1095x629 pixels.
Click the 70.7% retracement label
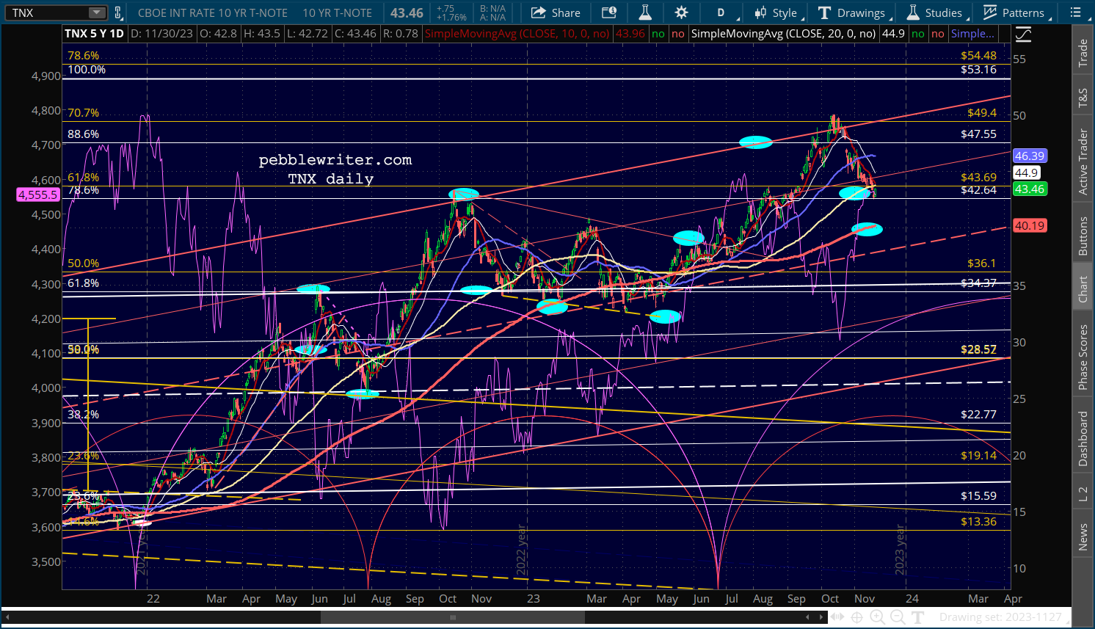click(x=83, y=113)
